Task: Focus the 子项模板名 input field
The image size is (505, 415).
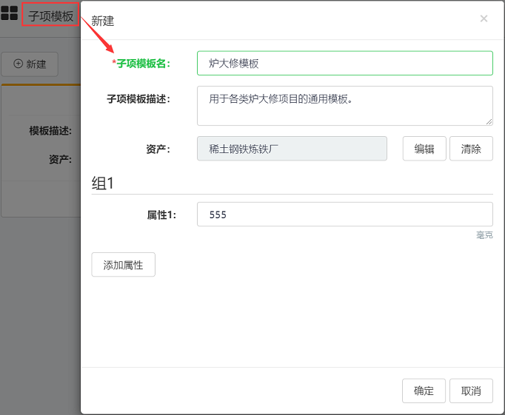Action: click(x=344, y=64)
